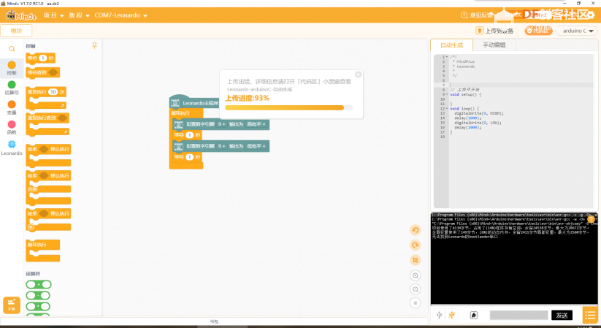Zoom out on the workspace

click(415, 289)
